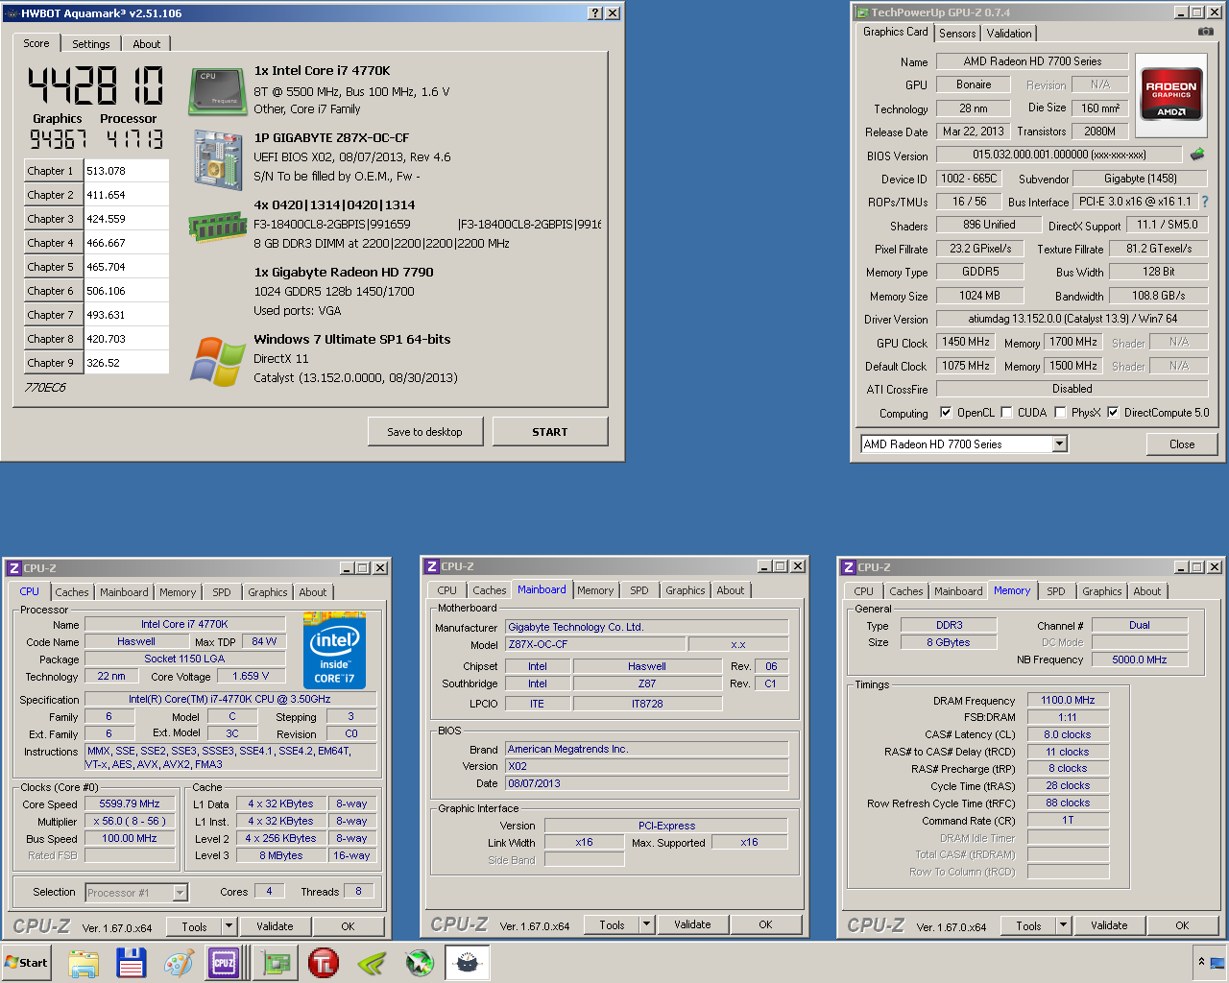1229x983 pixels.
Task: Select Caches tab in CPU-Z CPU window
Action: pyautogui.click(x=72, y=592)
